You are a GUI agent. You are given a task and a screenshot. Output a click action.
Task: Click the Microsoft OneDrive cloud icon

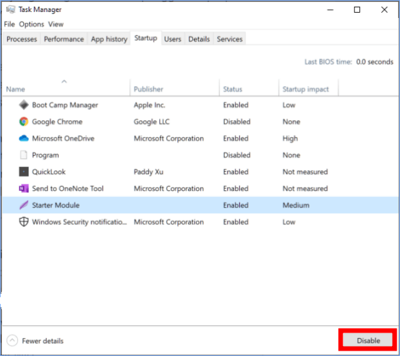24,138
